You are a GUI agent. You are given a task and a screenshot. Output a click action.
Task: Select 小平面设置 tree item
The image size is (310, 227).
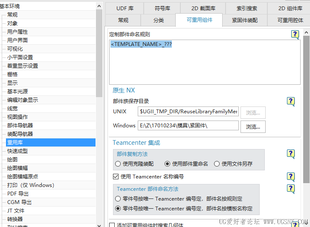20,57
